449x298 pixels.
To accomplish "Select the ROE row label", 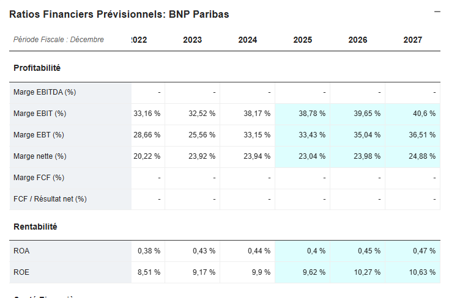I will (21, 272).
